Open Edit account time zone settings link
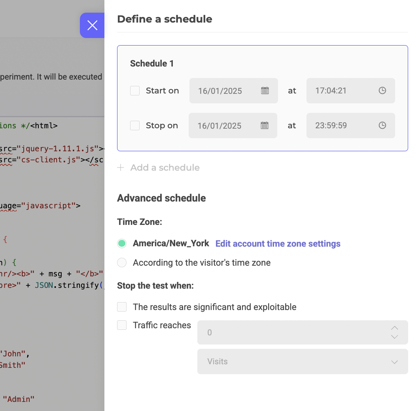This screenshot has width=420, height=411. 278,244
